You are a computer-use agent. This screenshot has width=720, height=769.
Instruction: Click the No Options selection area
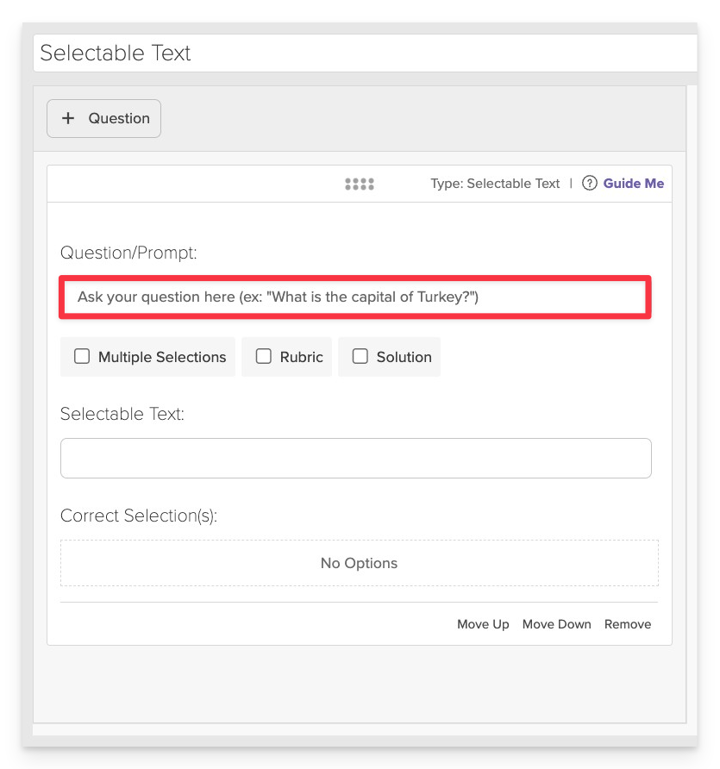[360, 563]
